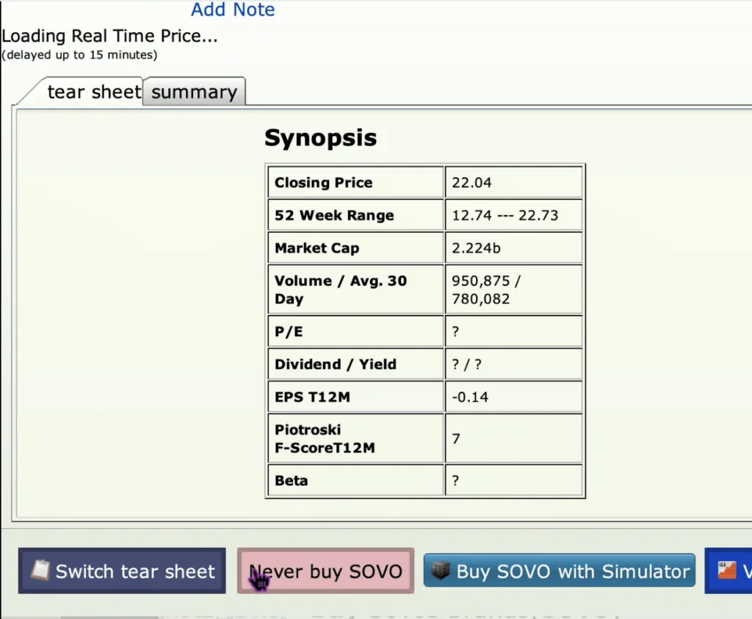This screenshot has width=752, height=619.
Task: Click the cube icon on Buy SOVO with Simulator
Action: coord(441,571)
